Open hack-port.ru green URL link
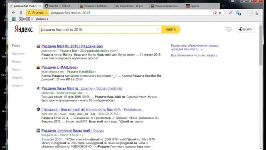Image resolution: width=266 pixels, height=150 pixels. [x=80, y=114]
